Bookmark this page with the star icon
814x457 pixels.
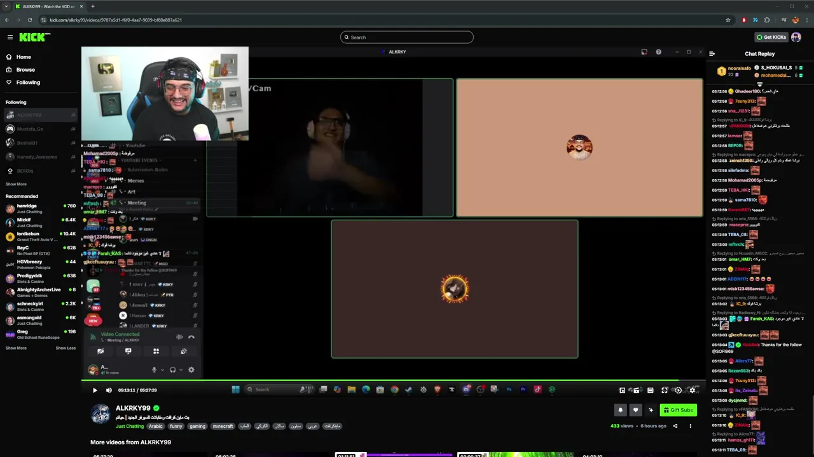tap(728, 20)
